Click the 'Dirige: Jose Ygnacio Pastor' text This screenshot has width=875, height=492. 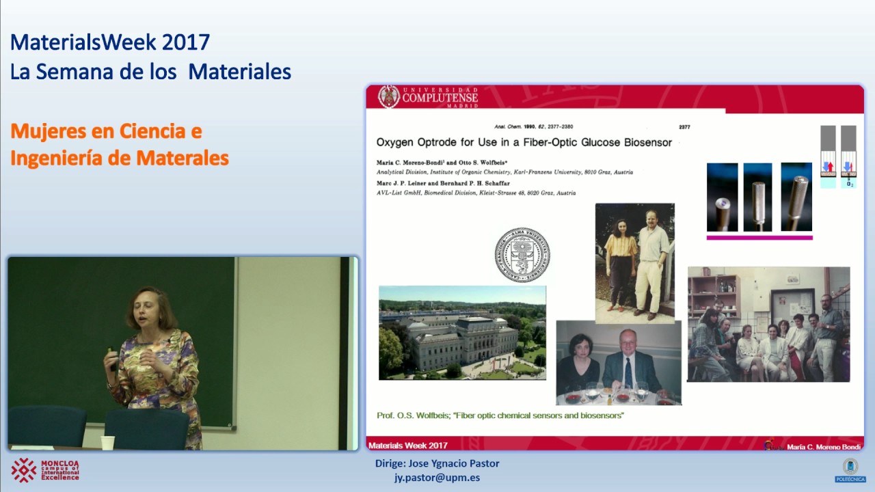437,463
